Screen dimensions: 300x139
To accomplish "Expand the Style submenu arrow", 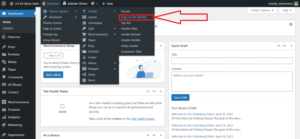I will [115, 29].
